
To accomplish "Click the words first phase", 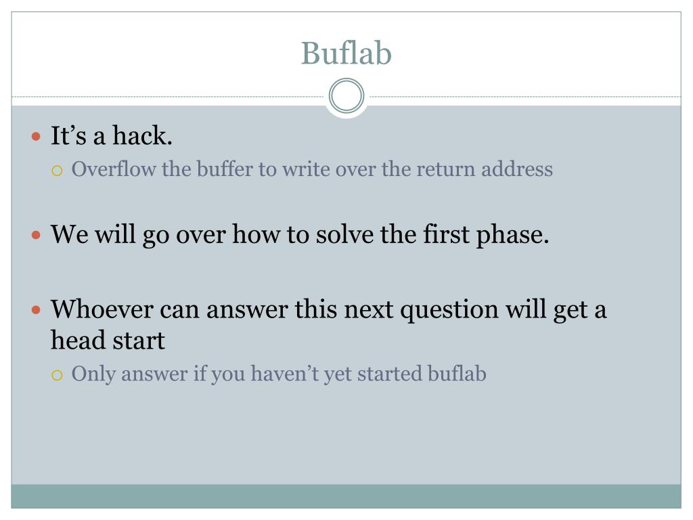I will coord(486,234).
